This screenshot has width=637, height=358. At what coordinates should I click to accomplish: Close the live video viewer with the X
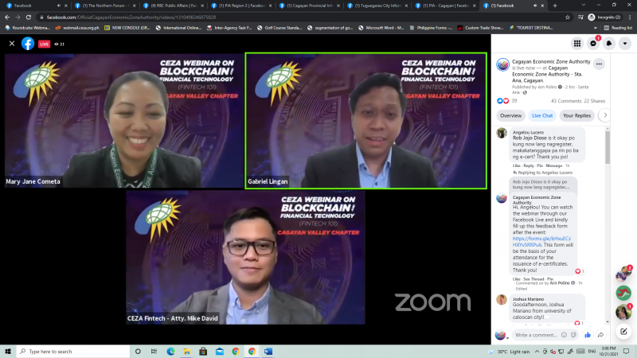pyautogui.click(x=12, y=44)
